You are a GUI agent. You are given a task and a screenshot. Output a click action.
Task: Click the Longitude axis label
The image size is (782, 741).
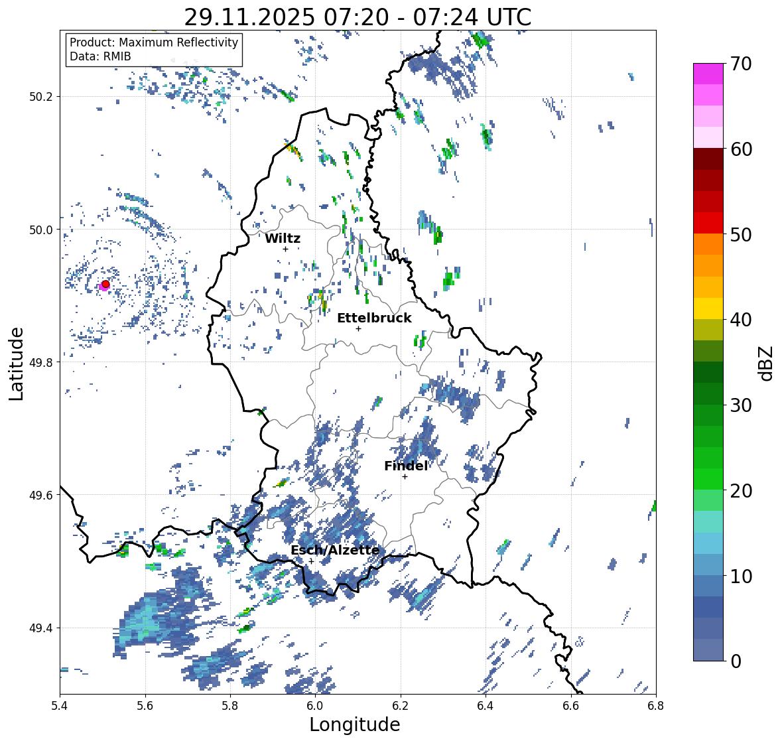pyautogui.click(x=355, y=724)
